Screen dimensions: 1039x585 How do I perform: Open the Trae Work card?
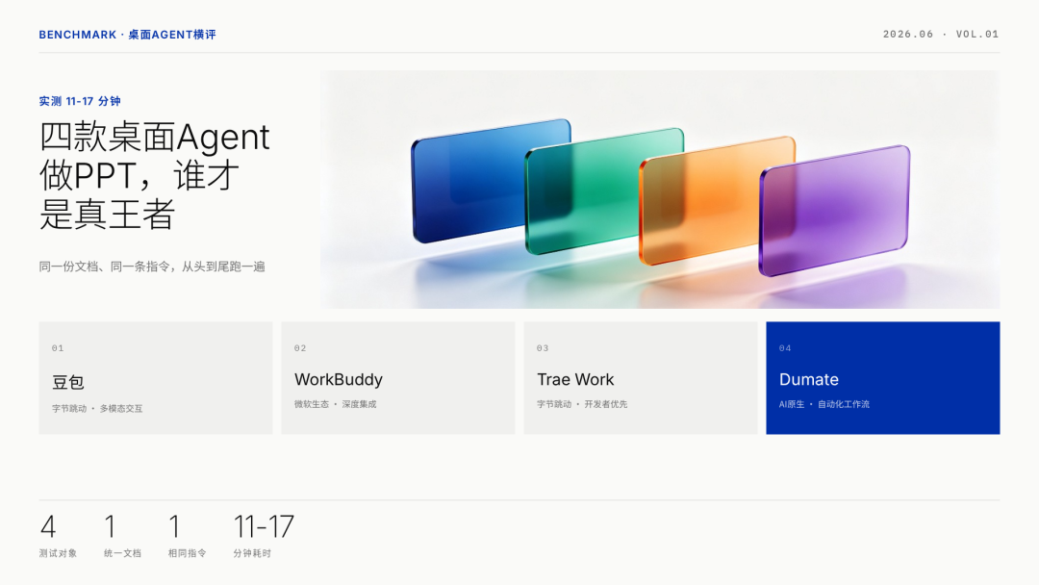click(641, 377)
